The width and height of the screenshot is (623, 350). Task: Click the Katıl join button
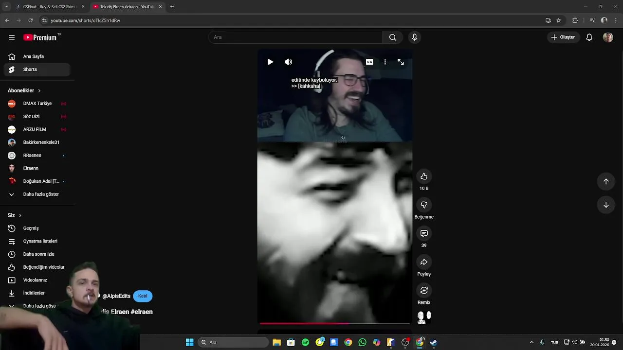(143, 296)
